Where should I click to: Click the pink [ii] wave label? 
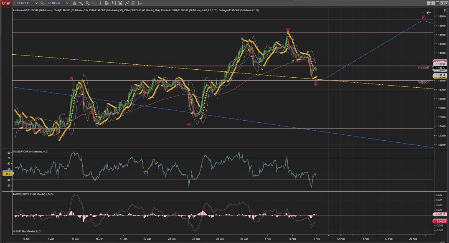pyautogui.click(x=189, y=124)
